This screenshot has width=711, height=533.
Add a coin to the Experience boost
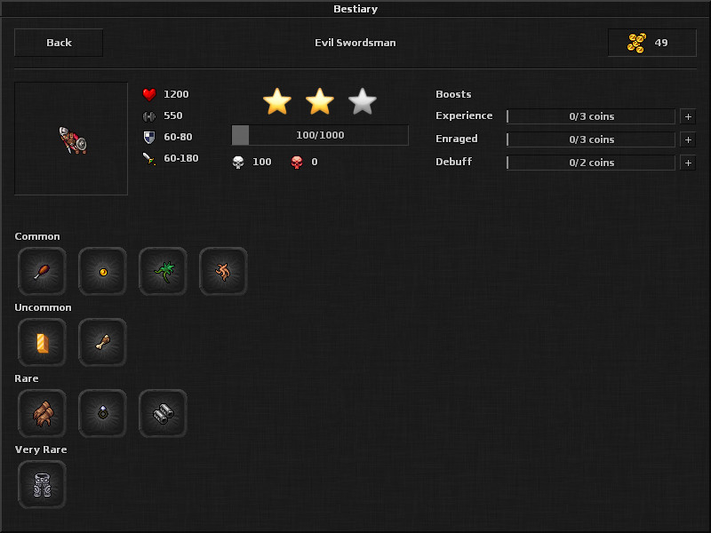coord(688,116)
